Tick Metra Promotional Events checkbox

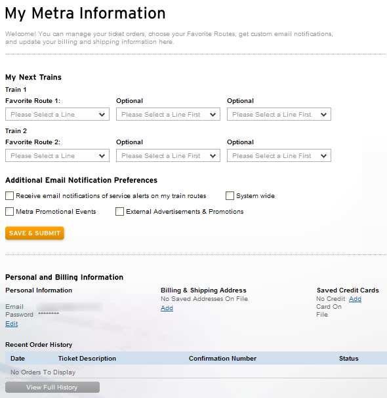tap(10, 211)
